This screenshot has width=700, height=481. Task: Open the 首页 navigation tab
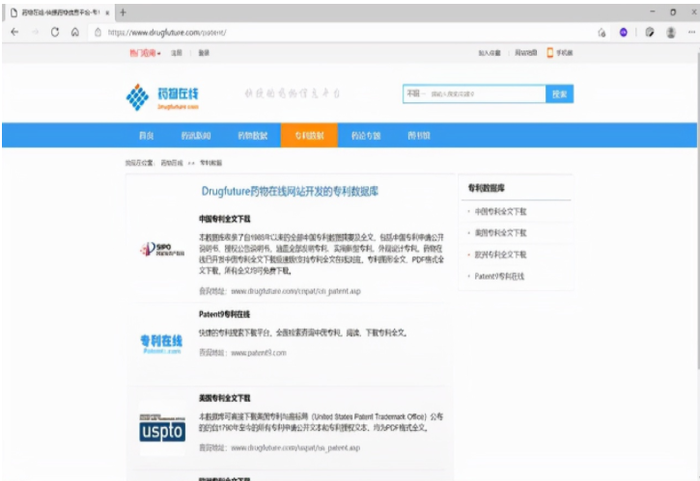pyautogui.click(x=147, y=136)
